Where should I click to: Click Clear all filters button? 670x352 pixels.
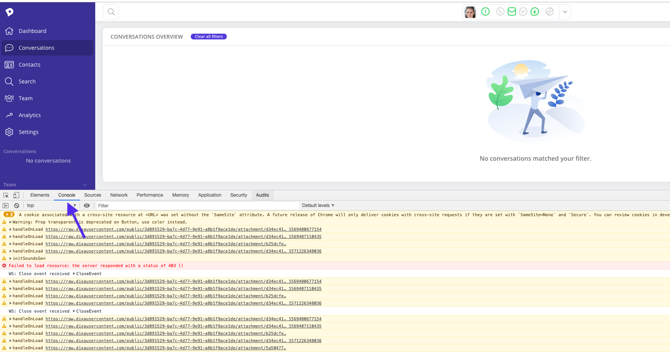(x=209, y=37)
